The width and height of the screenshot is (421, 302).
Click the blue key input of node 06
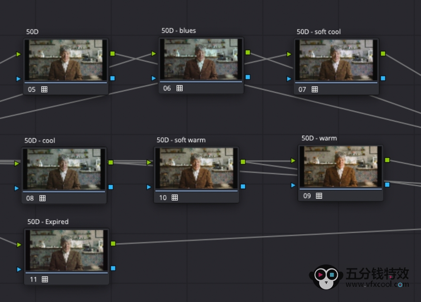click(154, 78)
